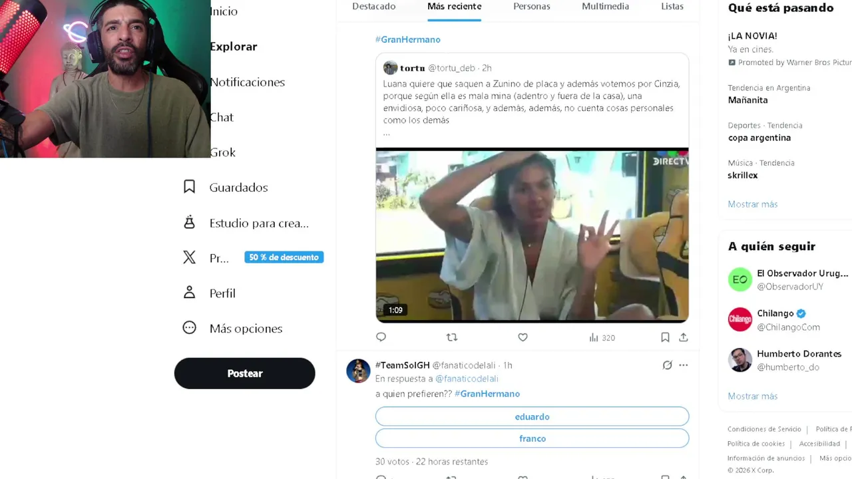Open the #GranHermano hashtag link

tap(407, 39)
